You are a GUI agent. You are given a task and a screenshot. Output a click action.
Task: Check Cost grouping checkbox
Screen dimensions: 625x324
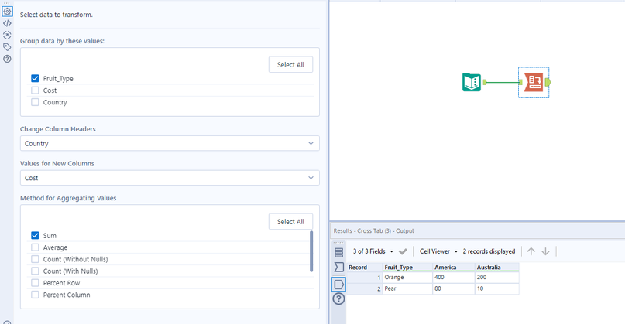click(x=35, y=90)
